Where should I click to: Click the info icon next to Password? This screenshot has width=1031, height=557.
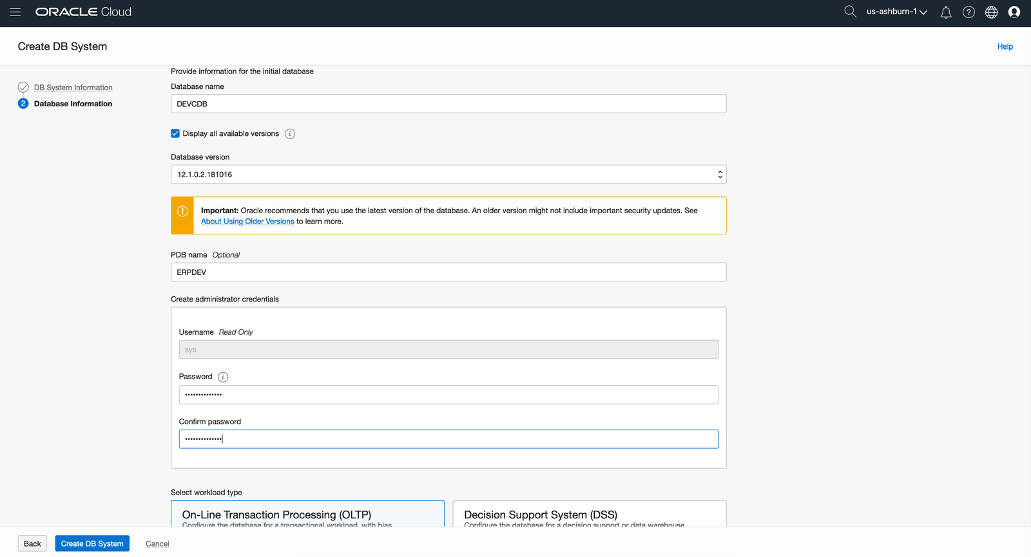223,377
